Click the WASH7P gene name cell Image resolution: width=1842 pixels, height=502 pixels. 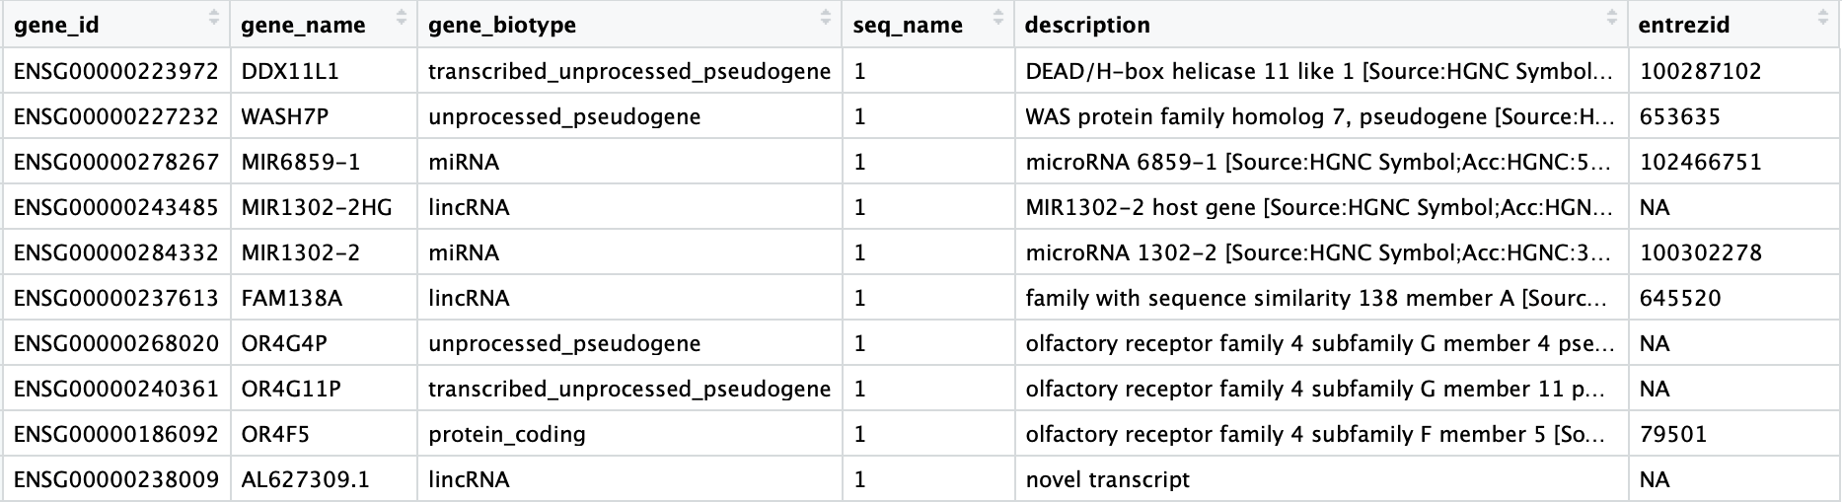[284, 117]
